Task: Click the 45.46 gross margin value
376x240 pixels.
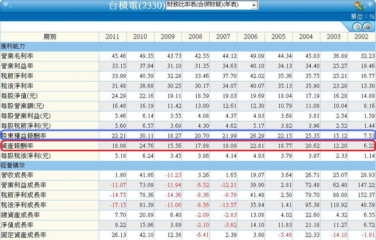Action: pyautogui.click(x=119, y=56)
